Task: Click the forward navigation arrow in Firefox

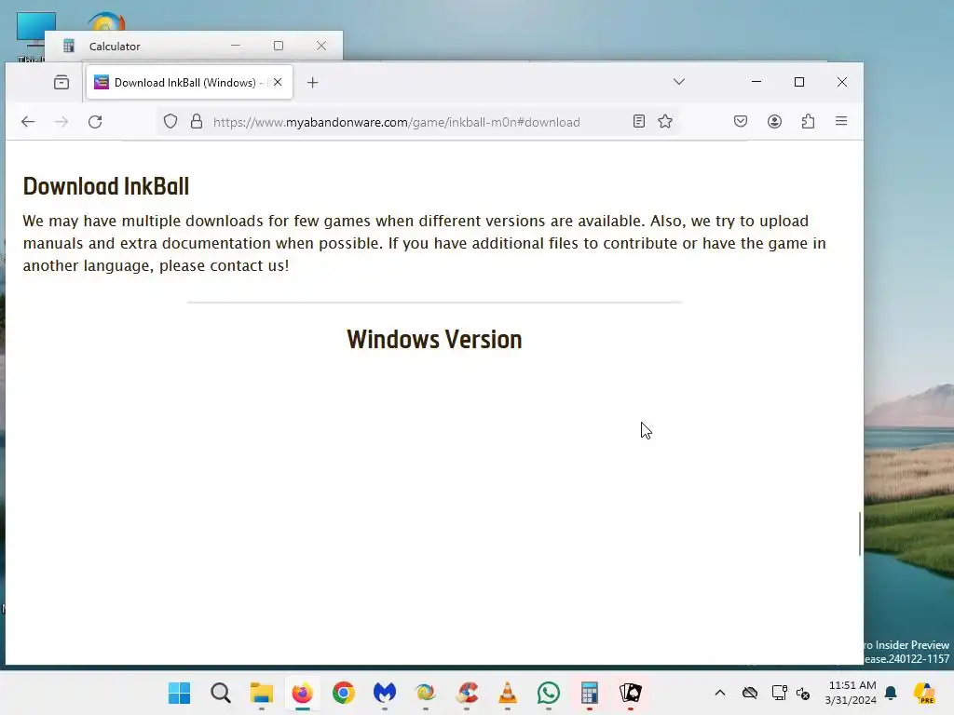Action: pyautogui.click(x=61, y=122)
